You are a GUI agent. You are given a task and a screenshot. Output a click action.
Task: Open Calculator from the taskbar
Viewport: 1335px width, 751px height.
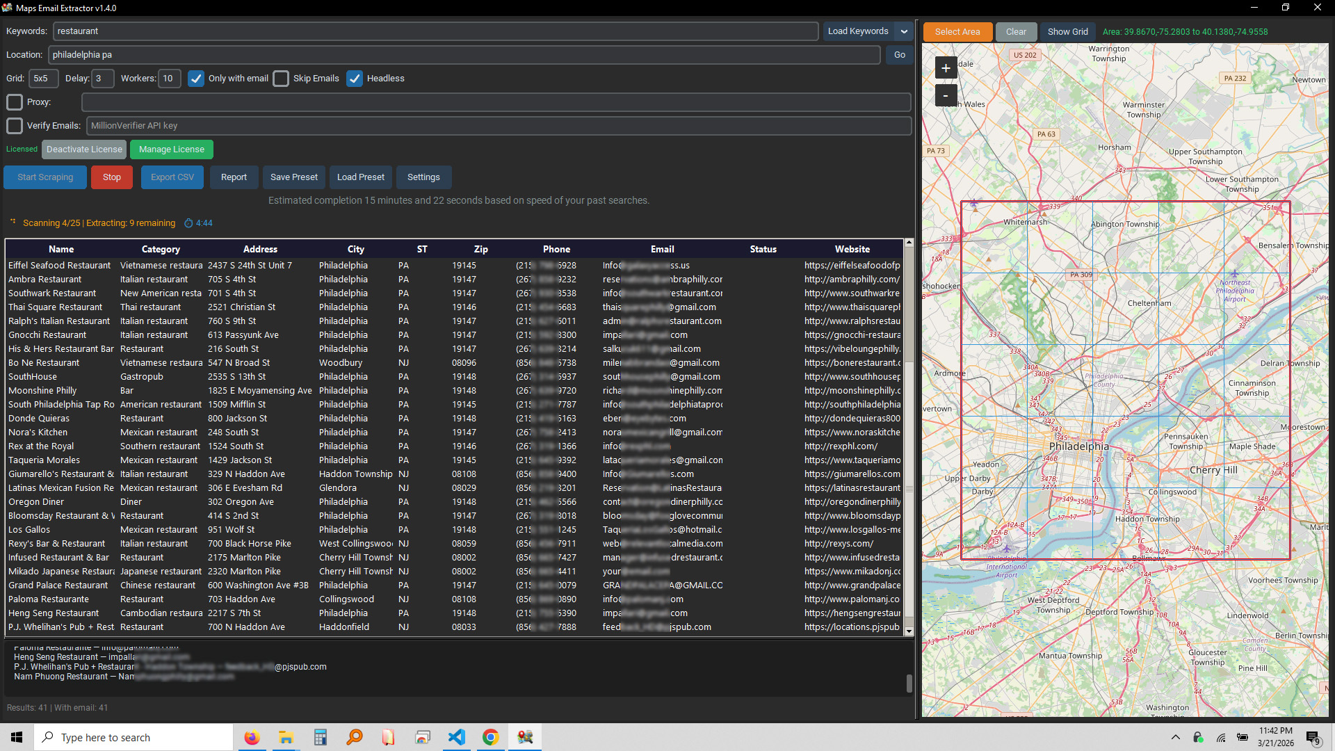click(320, 737)
